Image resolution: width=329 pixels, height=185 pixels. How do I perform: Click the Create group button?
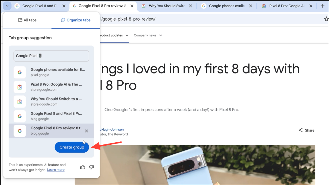tap(72, 147)
